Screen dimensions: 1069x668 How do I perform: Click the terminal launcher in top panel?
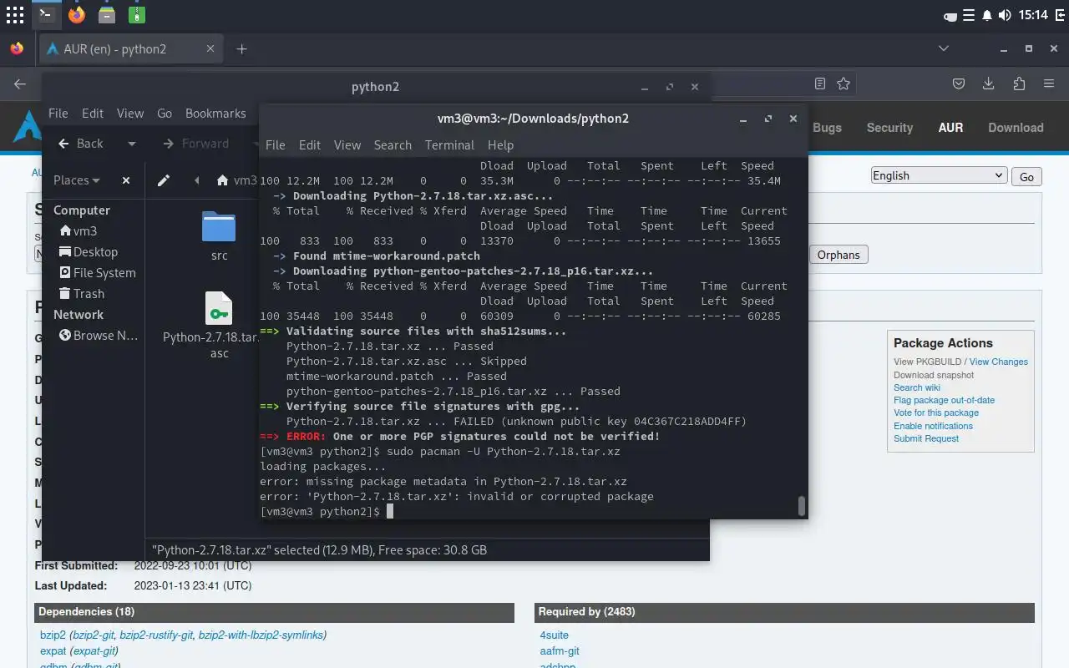[x=46, y=14]
